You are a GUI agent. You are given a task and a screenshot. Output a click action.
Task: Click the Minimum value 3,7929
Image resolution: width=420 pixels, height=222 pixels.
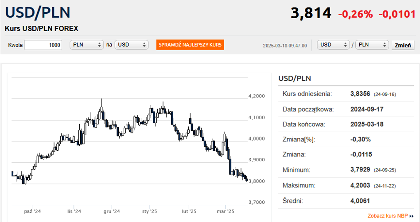360,169
